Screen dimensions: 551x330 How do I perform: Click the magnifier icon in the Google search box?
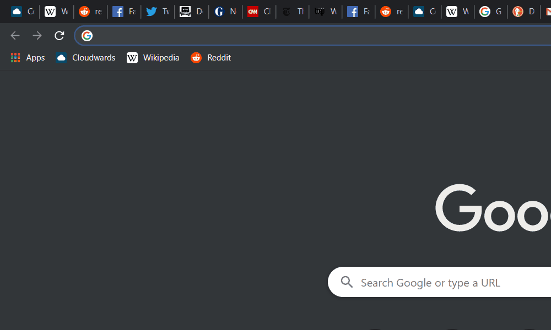click(x=347, y=282)
